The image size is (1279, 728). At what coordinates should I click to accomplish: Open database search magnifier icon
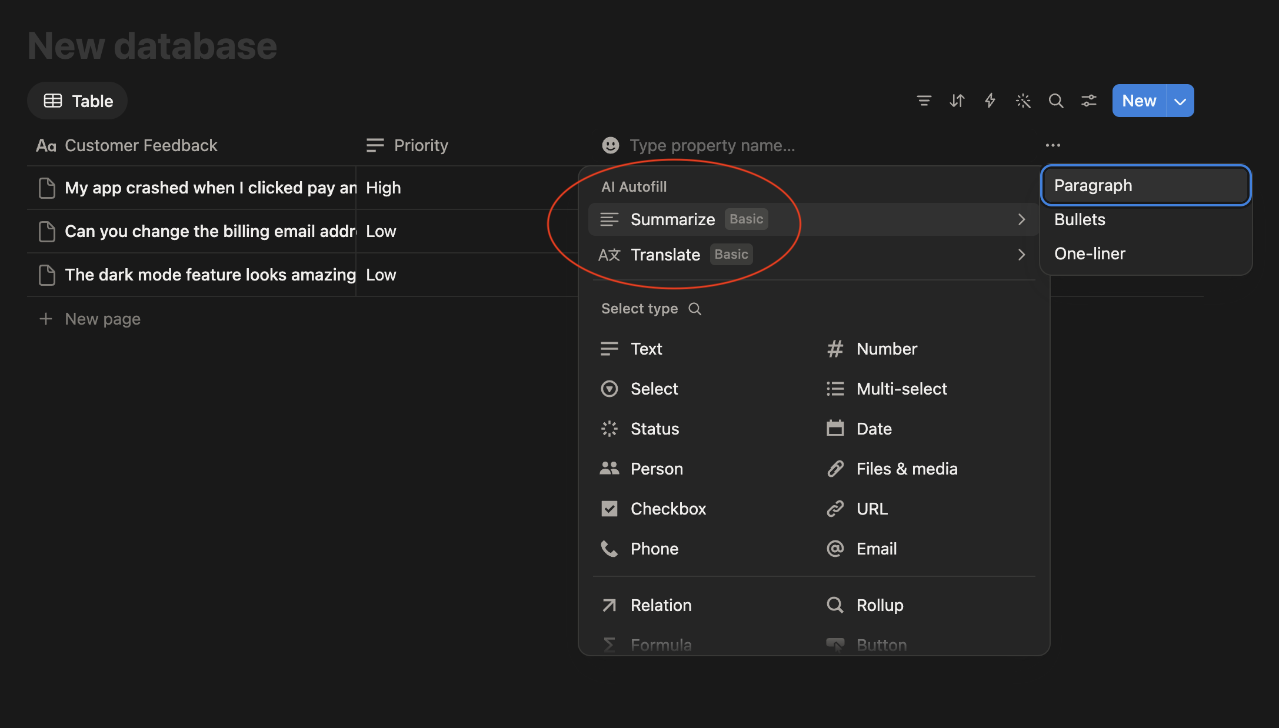pyautogui.click(x=1056, y=101)
